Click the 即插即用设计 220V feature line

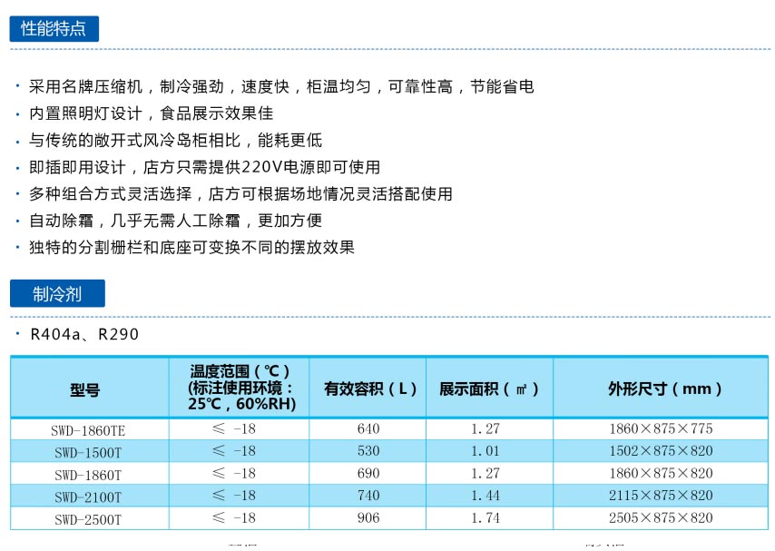204,167
